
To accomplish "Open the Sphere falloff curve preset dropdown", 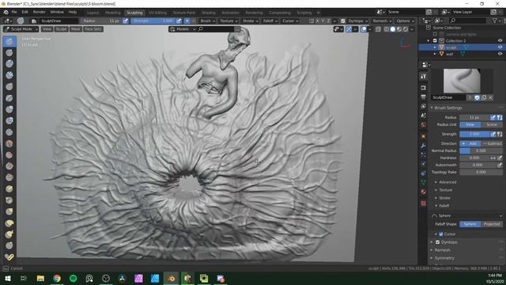I will (x=467, y=215).
